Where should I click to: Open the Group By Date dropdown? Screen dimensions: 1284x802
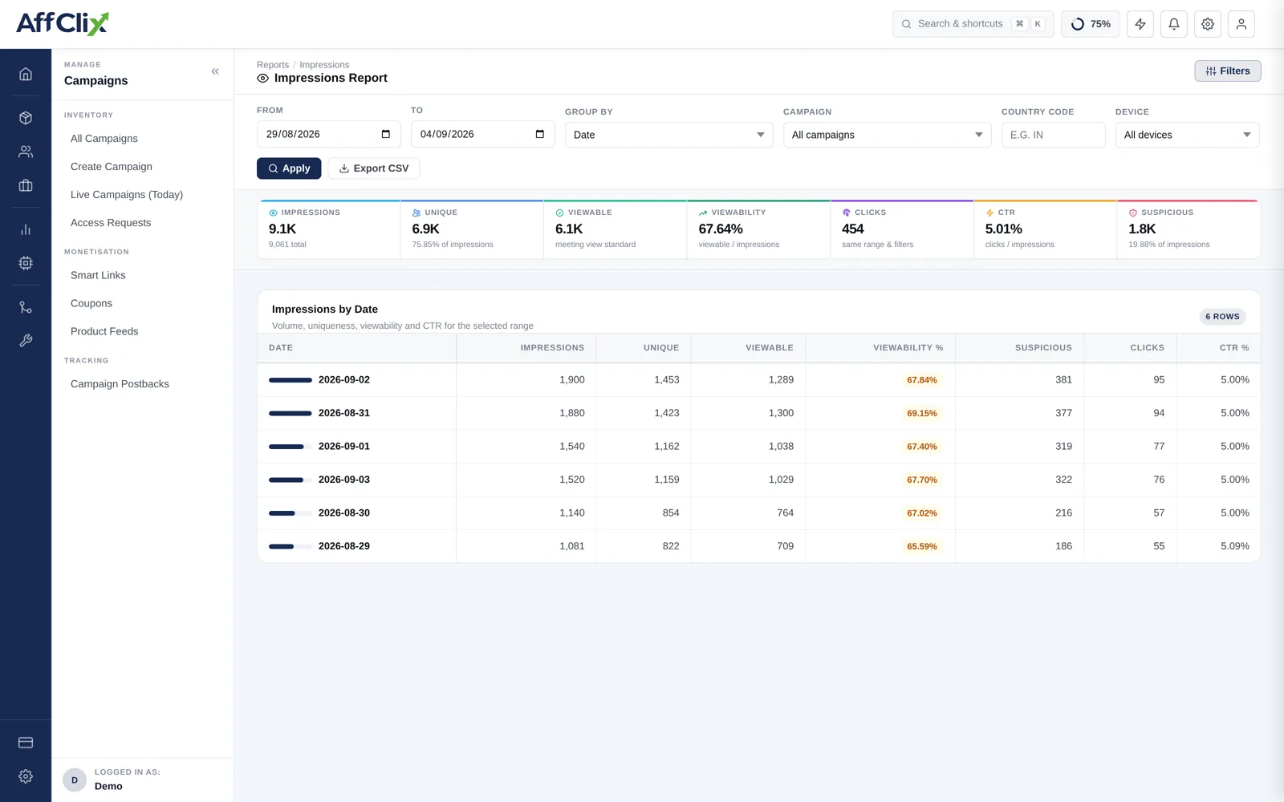[x=668, y=135]
